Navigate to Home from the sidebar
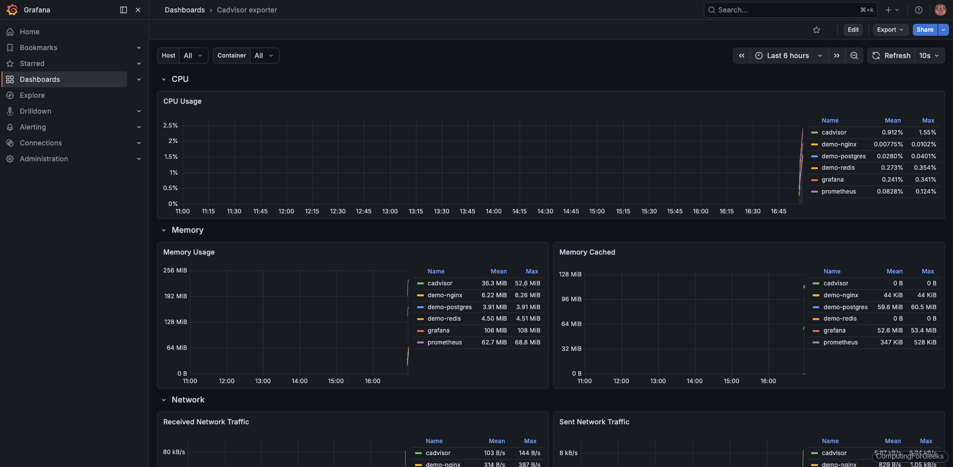Image resolution: width=953 pixels, height=467 pixels. coord(29,31)
